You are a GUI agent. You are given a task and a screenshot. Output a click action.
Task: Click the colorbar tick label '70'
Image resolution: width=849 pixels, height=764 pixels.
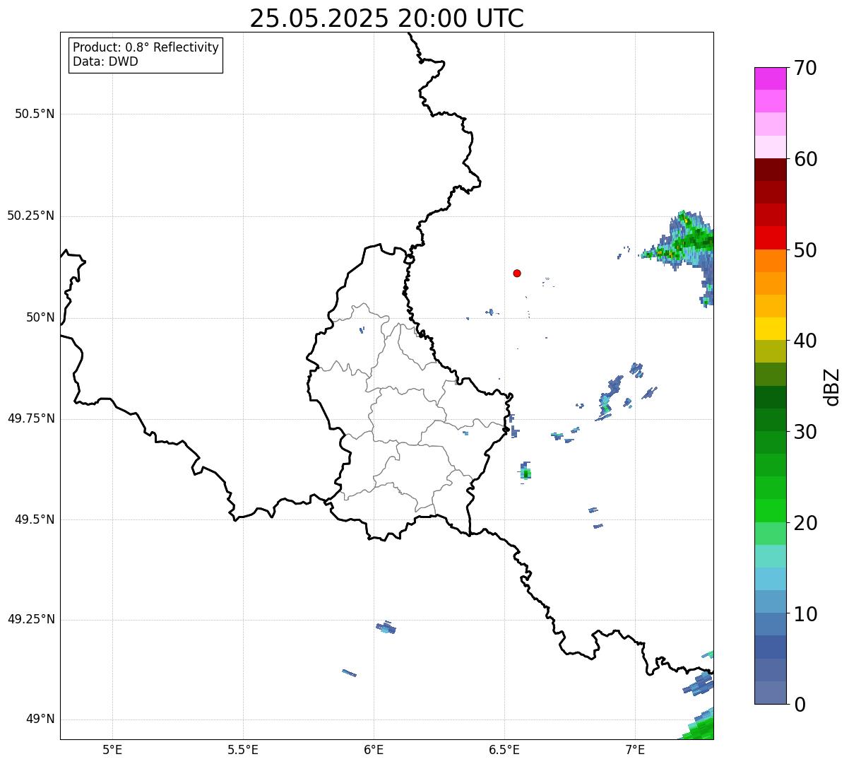point(805,68)
